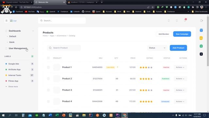Screen dimensions: 209x118
Task: Click the Chrome icon in the taskbar
Action: pyautogui.click(x=124, y=115)
